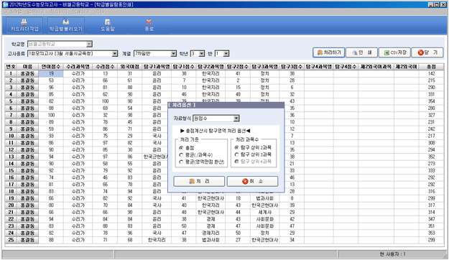Click the 번호 column header
The width and height of the screenshot is (449, 260).
tap(11, 66)
